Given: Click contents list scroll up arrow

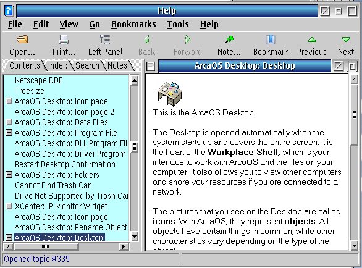Looking at the screenshot, I should tap(134, 80).
